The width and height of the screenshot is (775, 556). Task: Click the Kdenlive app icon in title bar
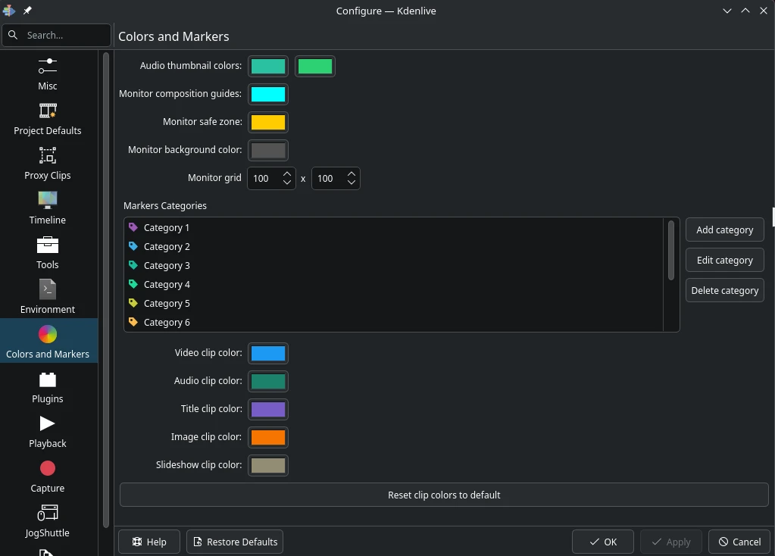(x=9, y=11)
